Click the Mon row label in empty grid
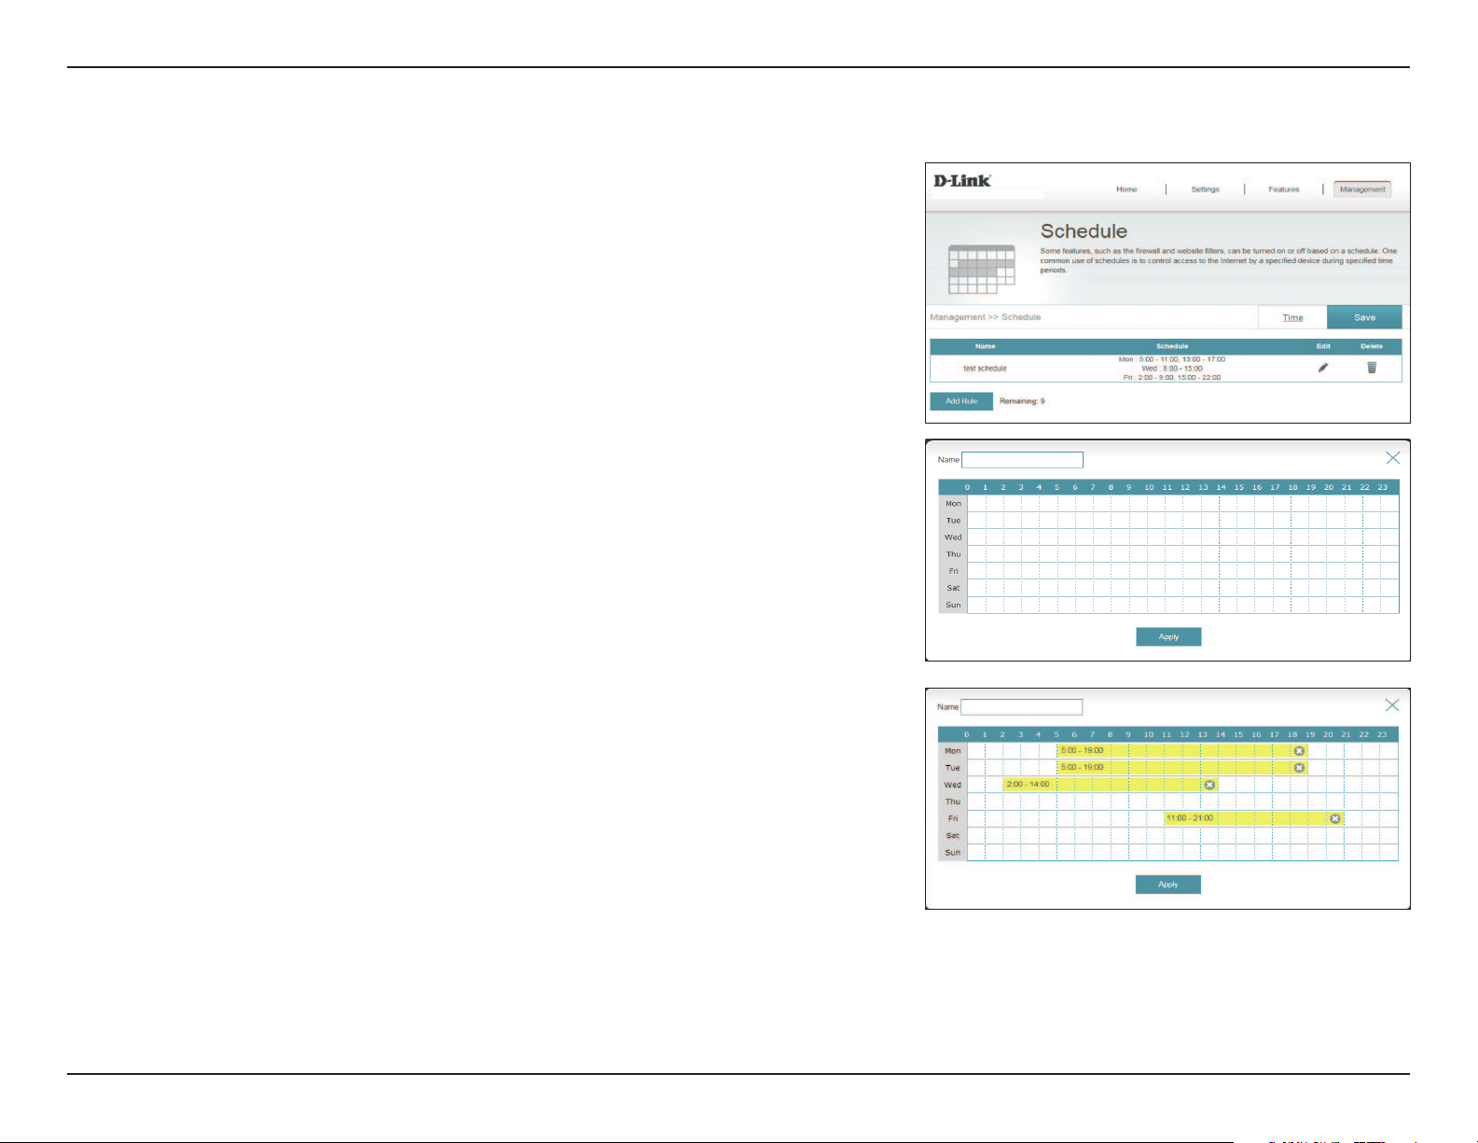This screenshot has height=1143, width=1478. tap(953, 504)
